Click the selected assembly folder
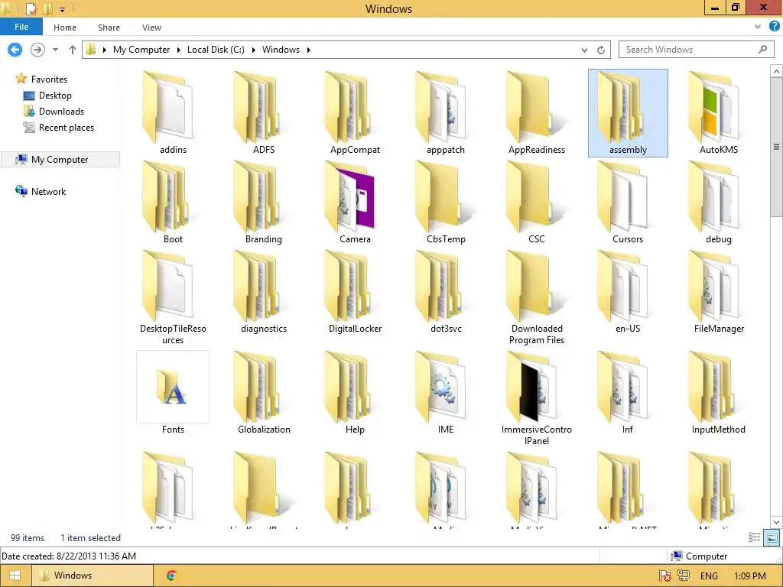 [628, 113]
